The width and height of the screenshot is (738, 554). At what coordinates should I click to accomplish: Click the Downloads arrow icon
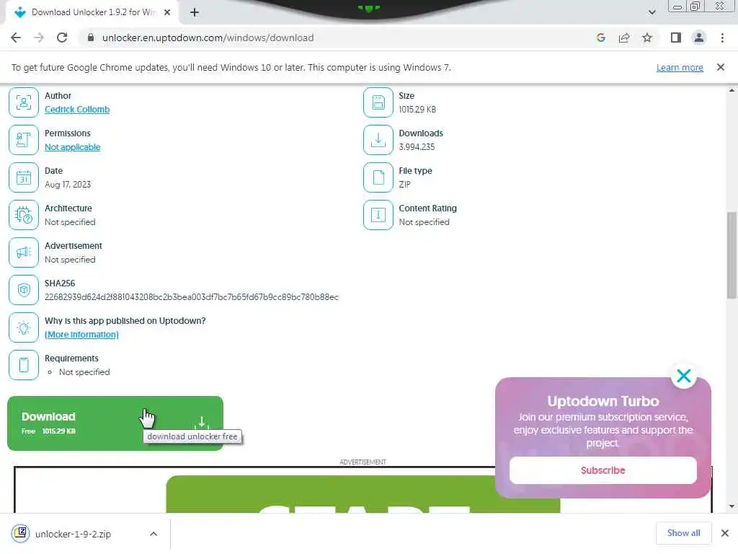[x=378, y=140]
